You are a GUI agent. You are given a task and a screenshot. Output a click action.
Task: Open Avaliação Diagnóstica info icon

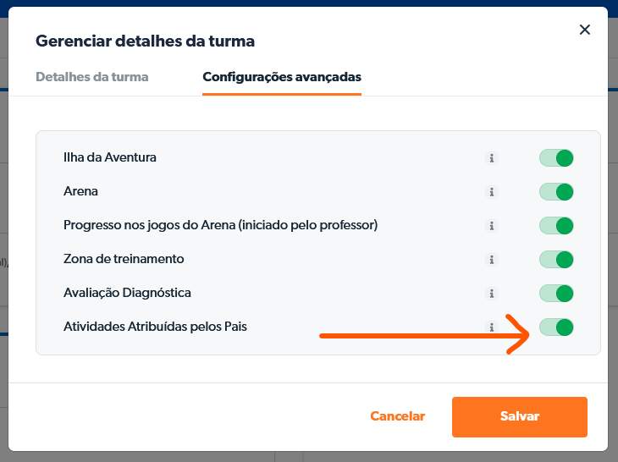tap(492, 294)
